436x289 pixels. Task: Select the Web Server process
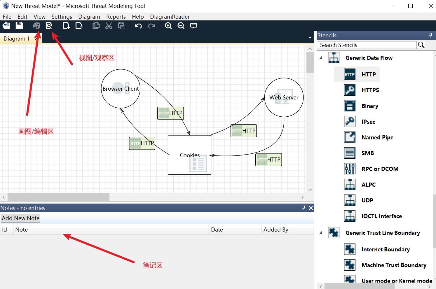[284, 97]
